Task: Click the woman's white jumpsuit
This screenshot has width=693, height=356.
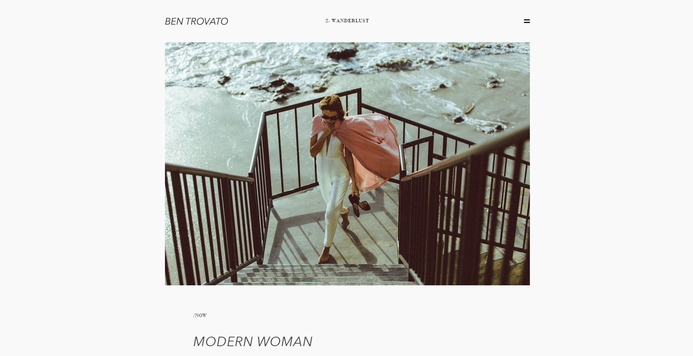Action: pos(332,190)
